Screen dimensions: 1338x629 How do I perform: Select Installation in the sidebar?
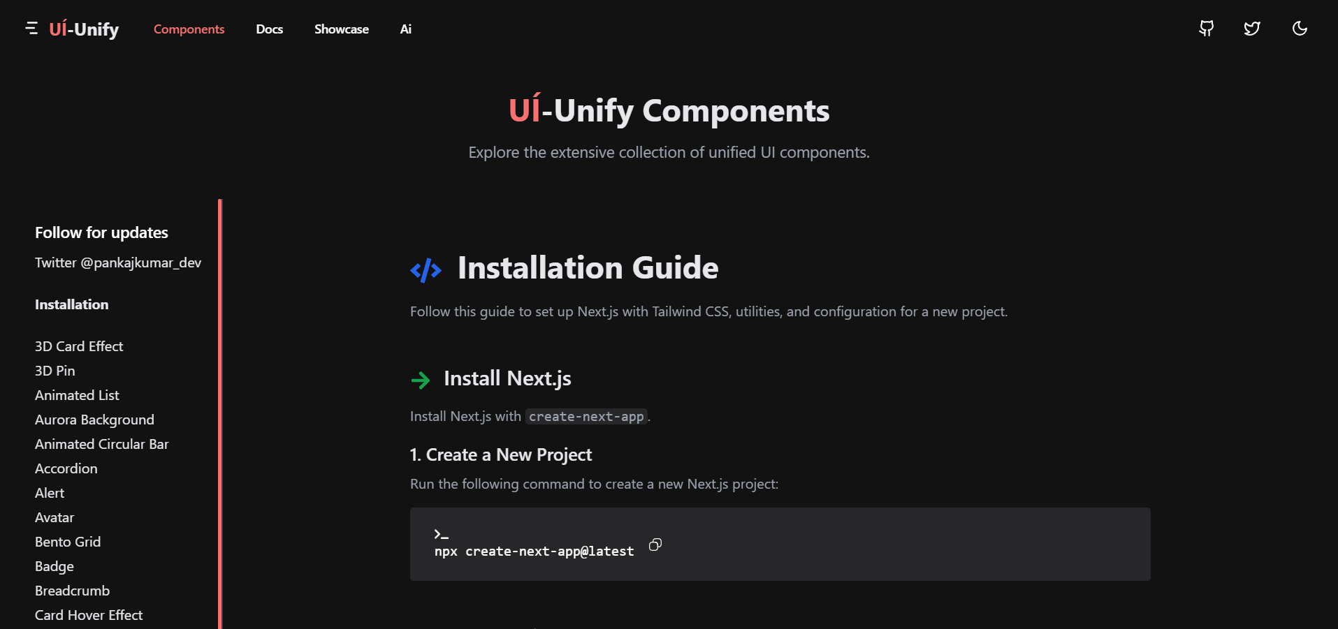pyautogui.click(x=72, y=304)
